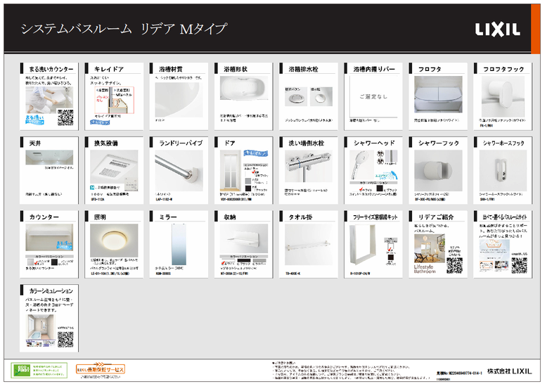The image size is (547, 391).
Task: Open the フロフタフック hook photo
Action: click(x=503, y=96)
